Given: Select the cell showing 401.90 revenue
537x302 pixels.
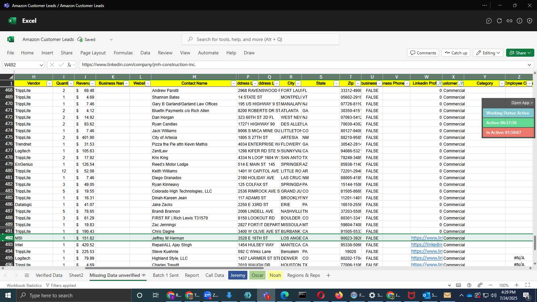Looking at the screenshot, I should [85, 137].
